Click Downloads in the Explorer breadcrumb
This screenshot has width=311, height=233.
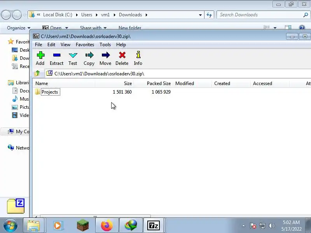(130, 15)
